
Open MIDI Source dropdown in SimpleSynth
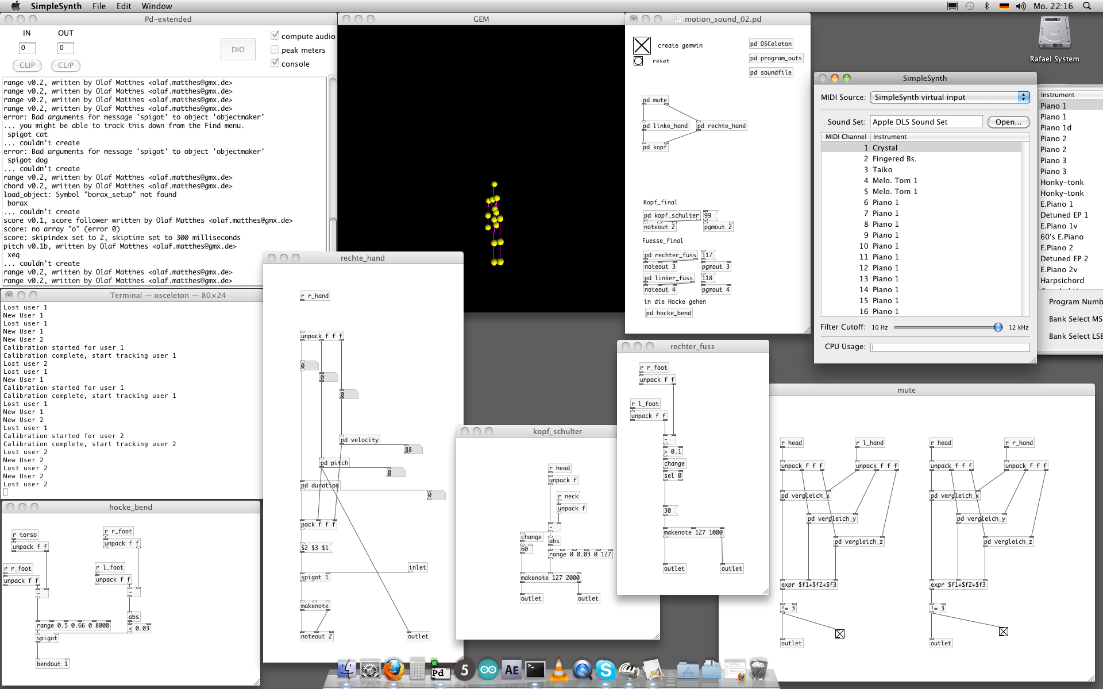click(x=950, y=97)
